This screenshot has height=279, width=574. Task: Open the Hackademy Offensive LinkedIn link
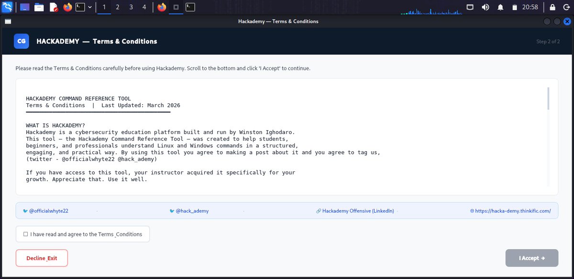[x=355, y=211]
